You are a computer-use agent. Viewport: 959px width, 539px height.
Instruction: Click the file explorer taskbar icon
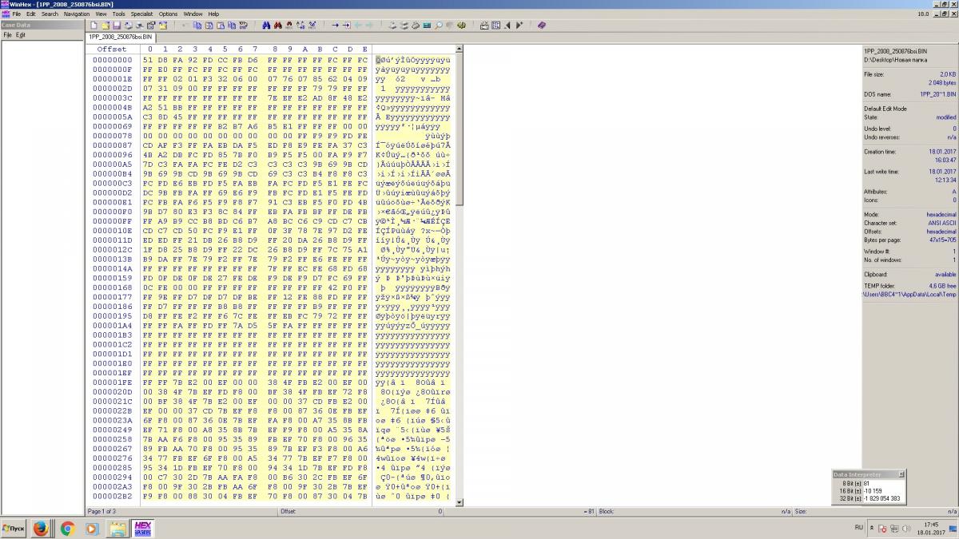coord(117,528)
